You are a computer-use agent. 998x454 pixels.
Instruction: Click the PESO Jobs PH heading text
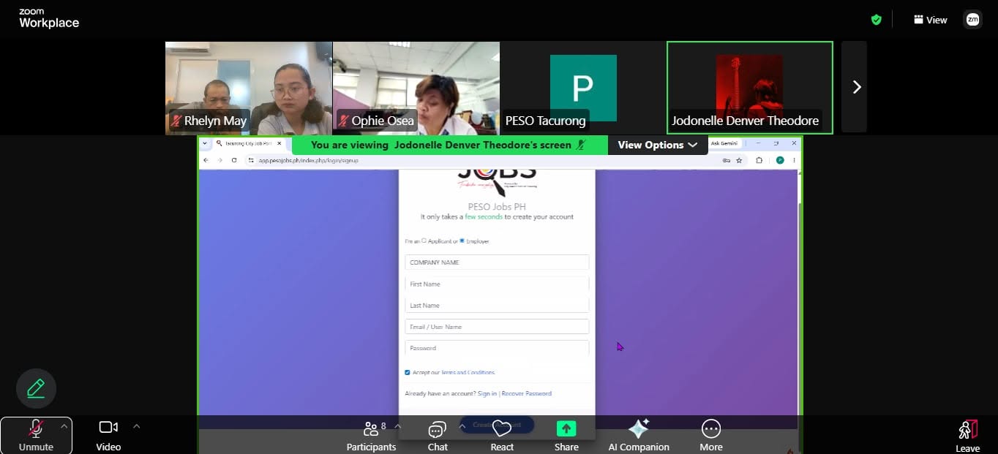pos(497,207)
